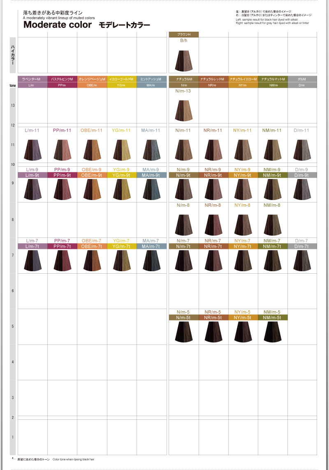Select the ブラウンH header above B/h
329x470 pixels.
point(184,35)
